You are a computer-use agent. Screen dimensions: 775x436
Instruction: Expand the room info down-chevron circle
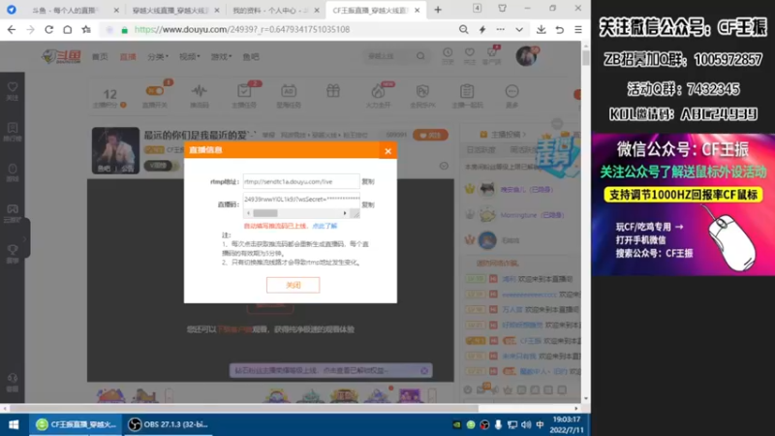coord(444,166)
